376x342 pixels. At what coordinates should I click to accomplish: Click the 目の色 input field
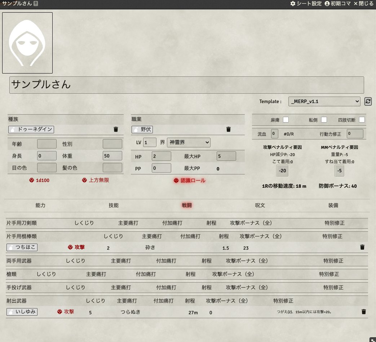coord(47,168)
